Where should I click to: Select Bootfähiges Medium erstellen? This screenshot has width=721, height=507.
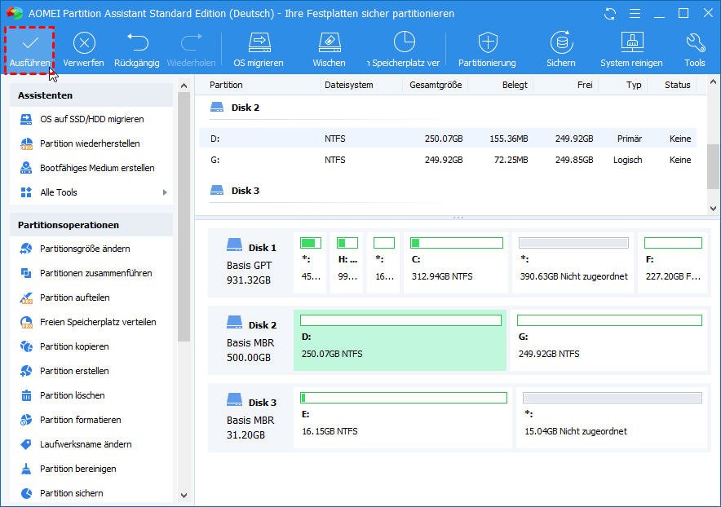pyautogui.click(x=91, y=168)
